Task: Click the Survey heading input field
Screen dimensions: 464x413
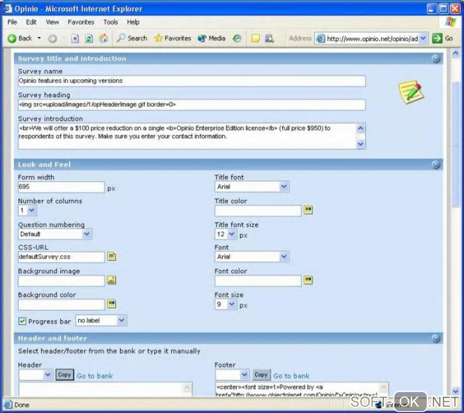Action: coord(192,104)
